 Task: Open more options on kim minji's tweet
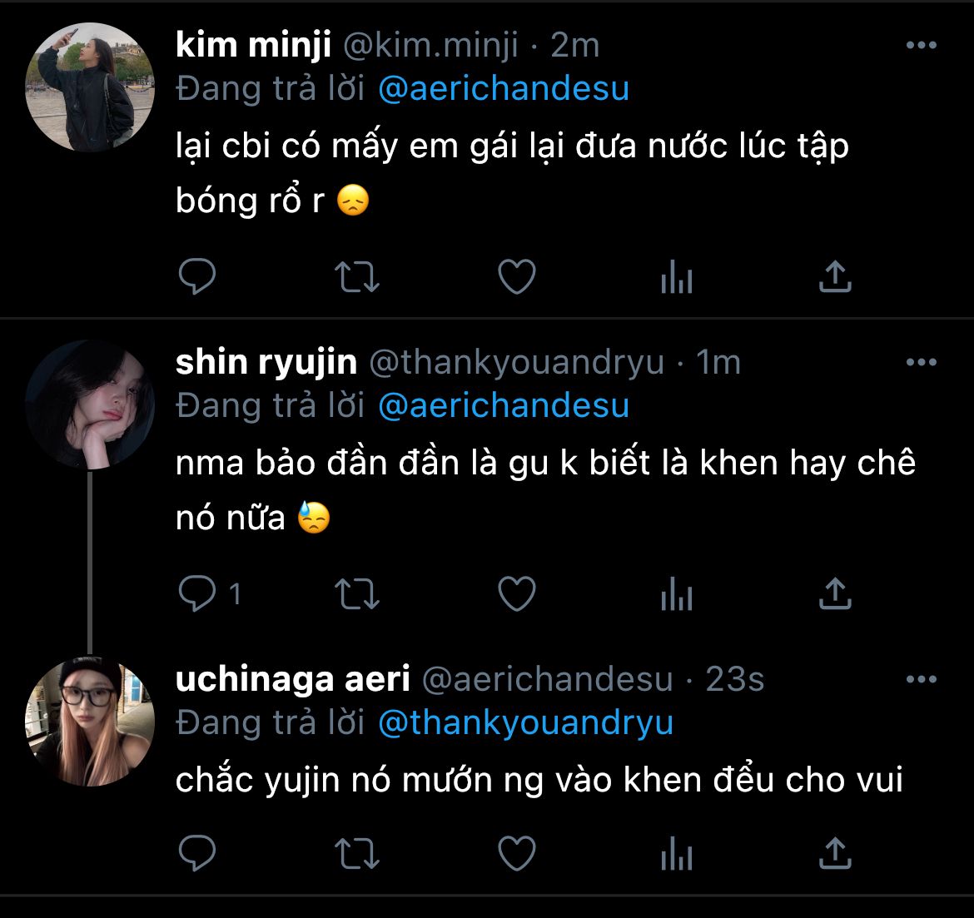point(921,45)
